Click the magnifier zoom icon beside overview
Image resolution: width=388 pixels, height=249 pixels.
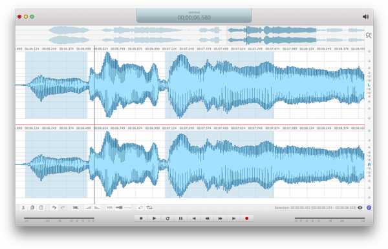click(x=369, y=35)
